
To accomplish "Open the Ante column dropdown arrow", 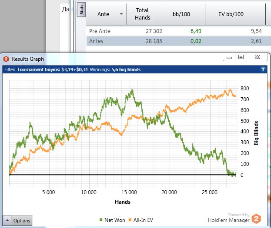I will coord(121,14).
